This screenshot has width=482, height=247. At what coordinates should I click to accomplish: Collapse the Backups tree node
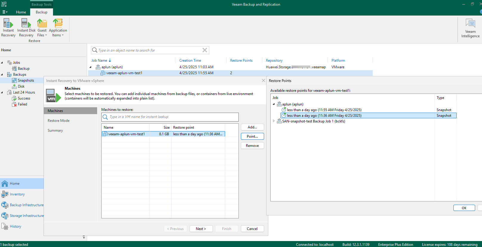(x=2, y=74)
